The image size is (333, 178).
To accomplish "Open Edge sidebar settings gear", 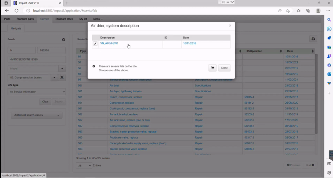I will pos(329,173).
